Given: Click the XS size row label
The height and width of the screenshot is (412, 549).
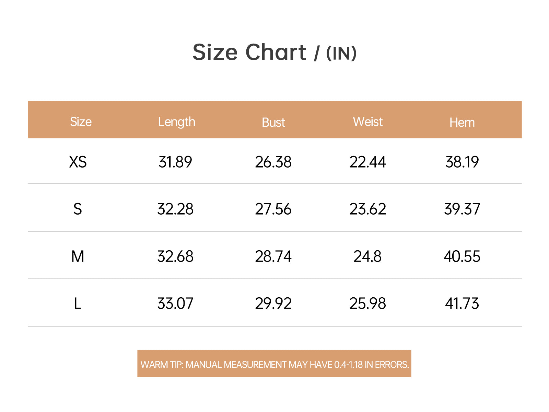Looking at the screenshot, I should tap(78, 162).
